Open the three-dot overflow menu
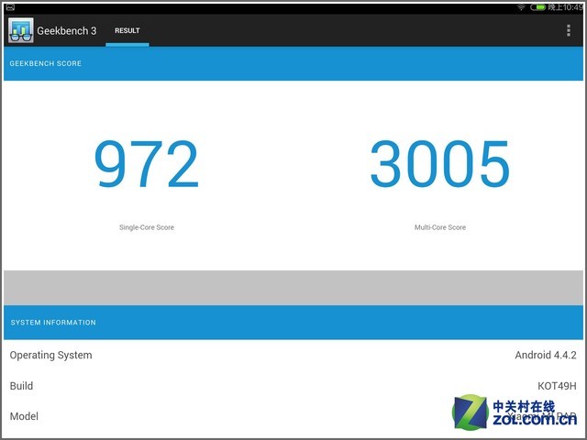 (x=569, y=30)
